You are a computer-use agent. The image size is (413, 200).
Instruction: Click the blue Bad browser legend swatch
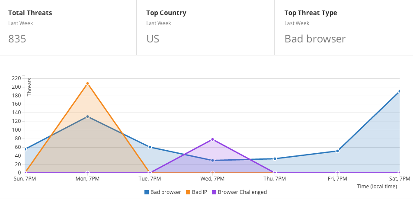[147, 192]
